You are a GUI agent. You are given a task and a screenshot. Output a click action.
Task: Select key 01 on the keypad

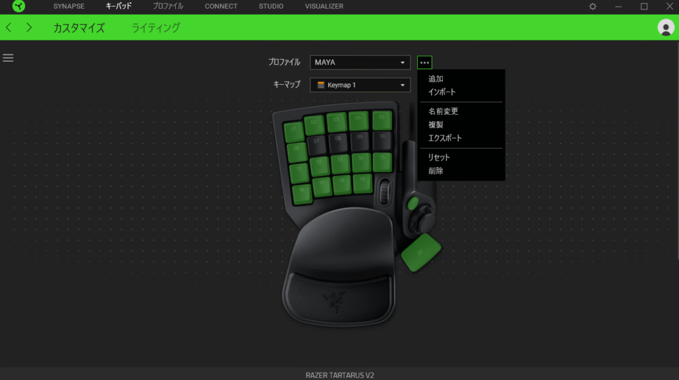pos(294,131)
